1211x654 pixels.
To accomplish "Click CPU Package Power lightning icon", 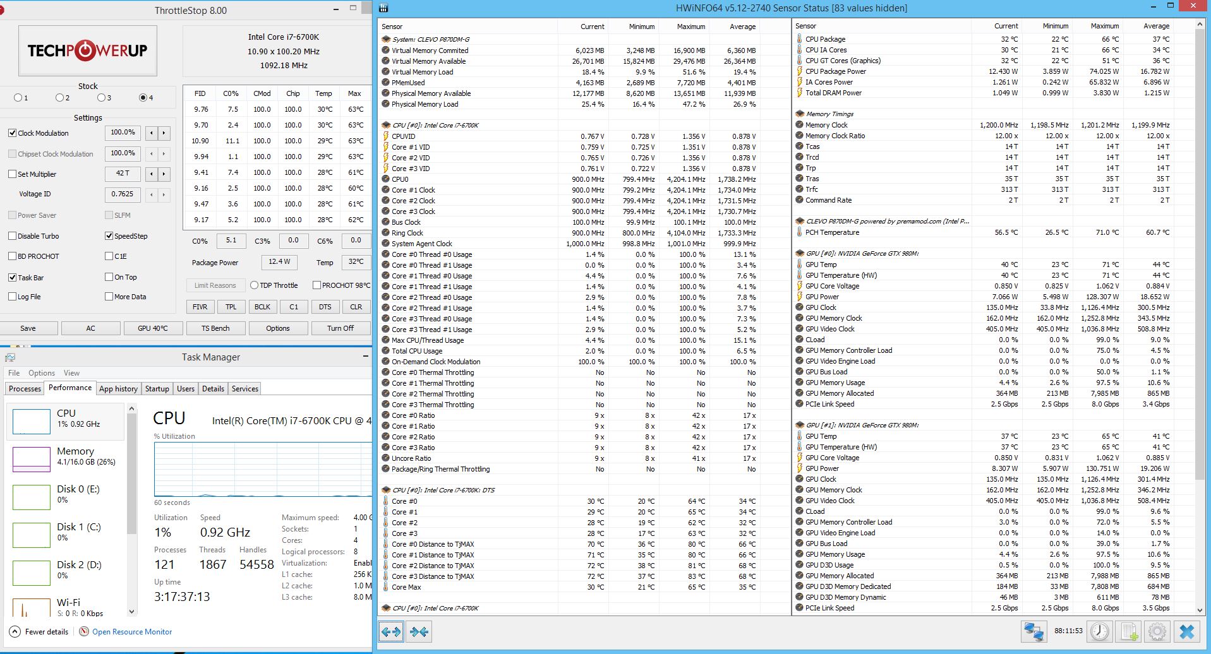I will pos(800,71).
